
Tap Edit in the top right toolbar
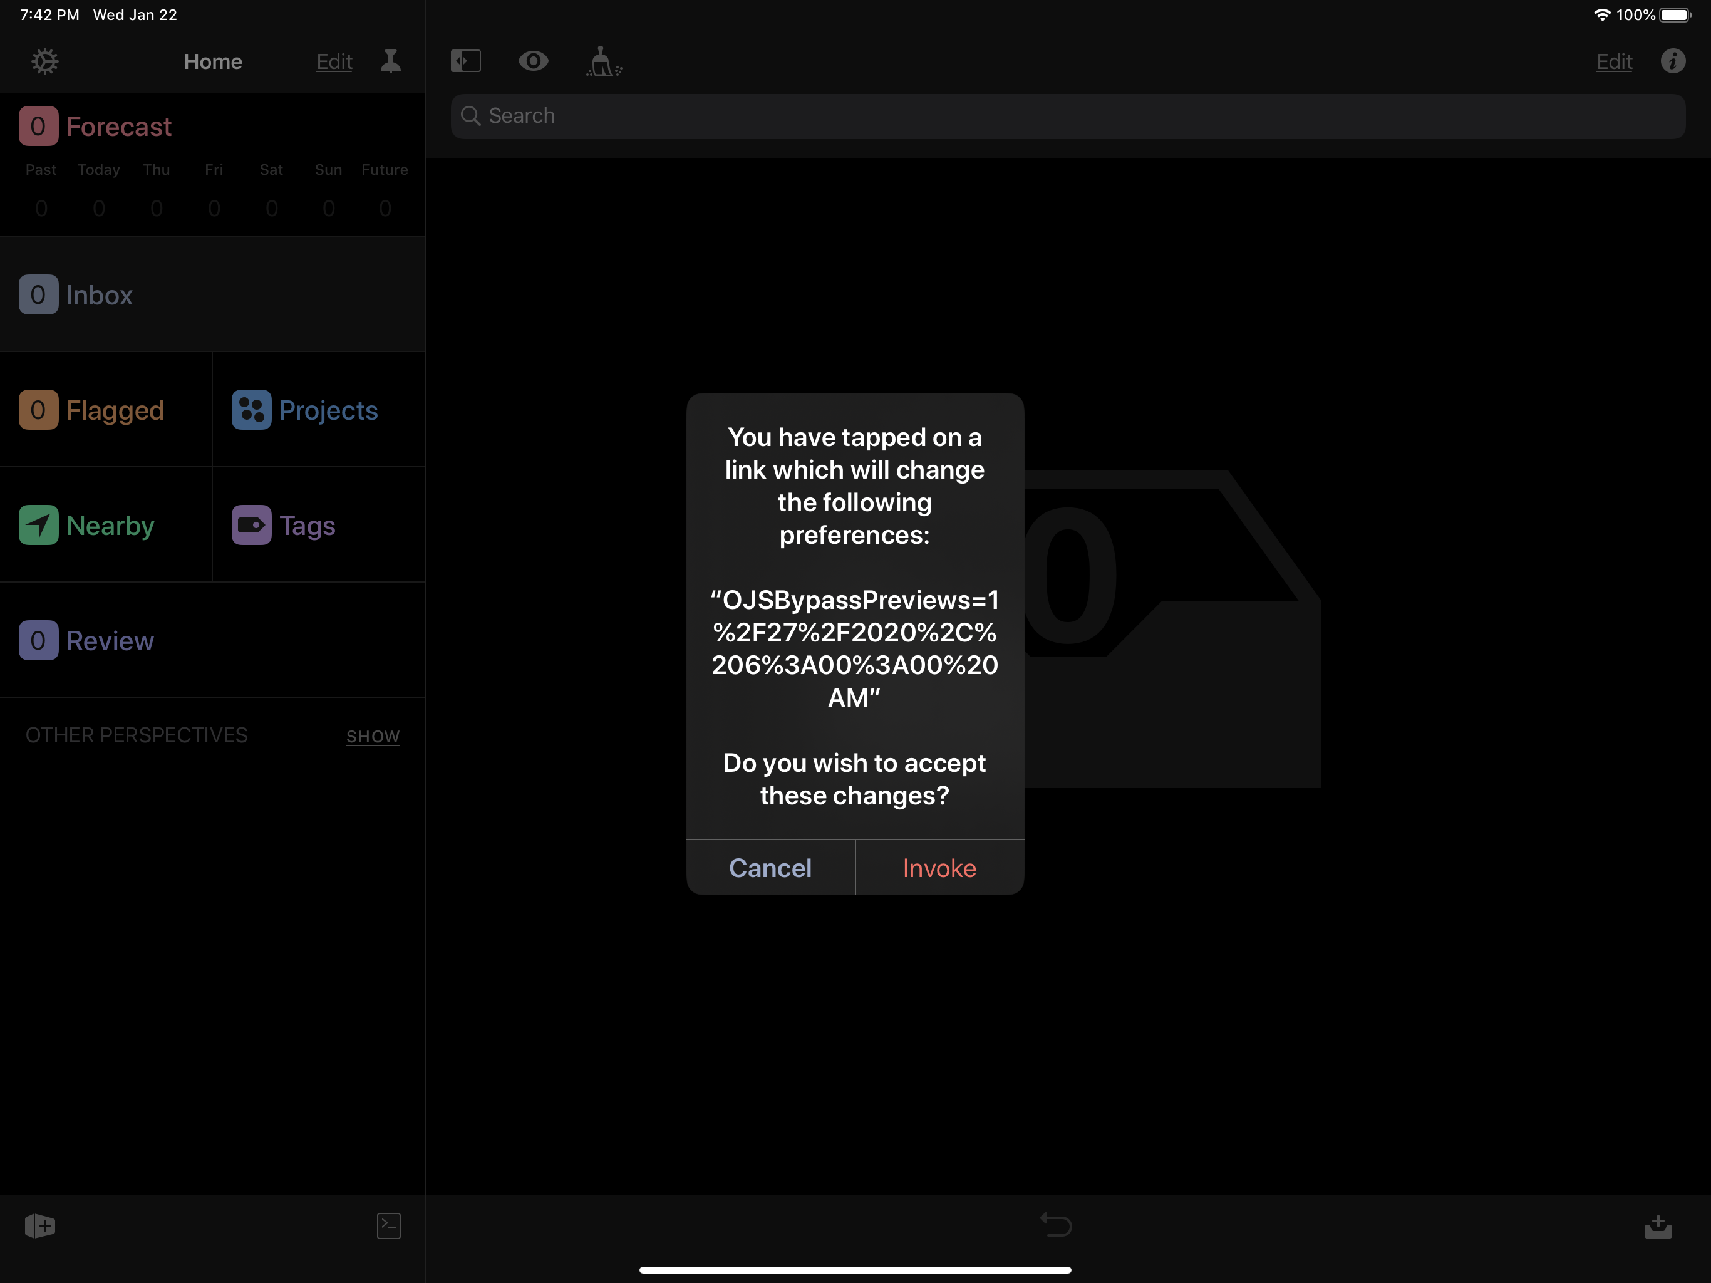click(1615, 61)
